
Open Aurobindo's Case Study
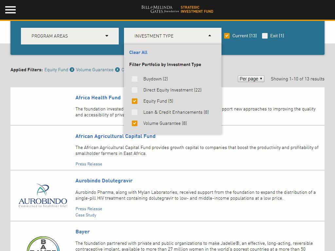click(86, 215)
